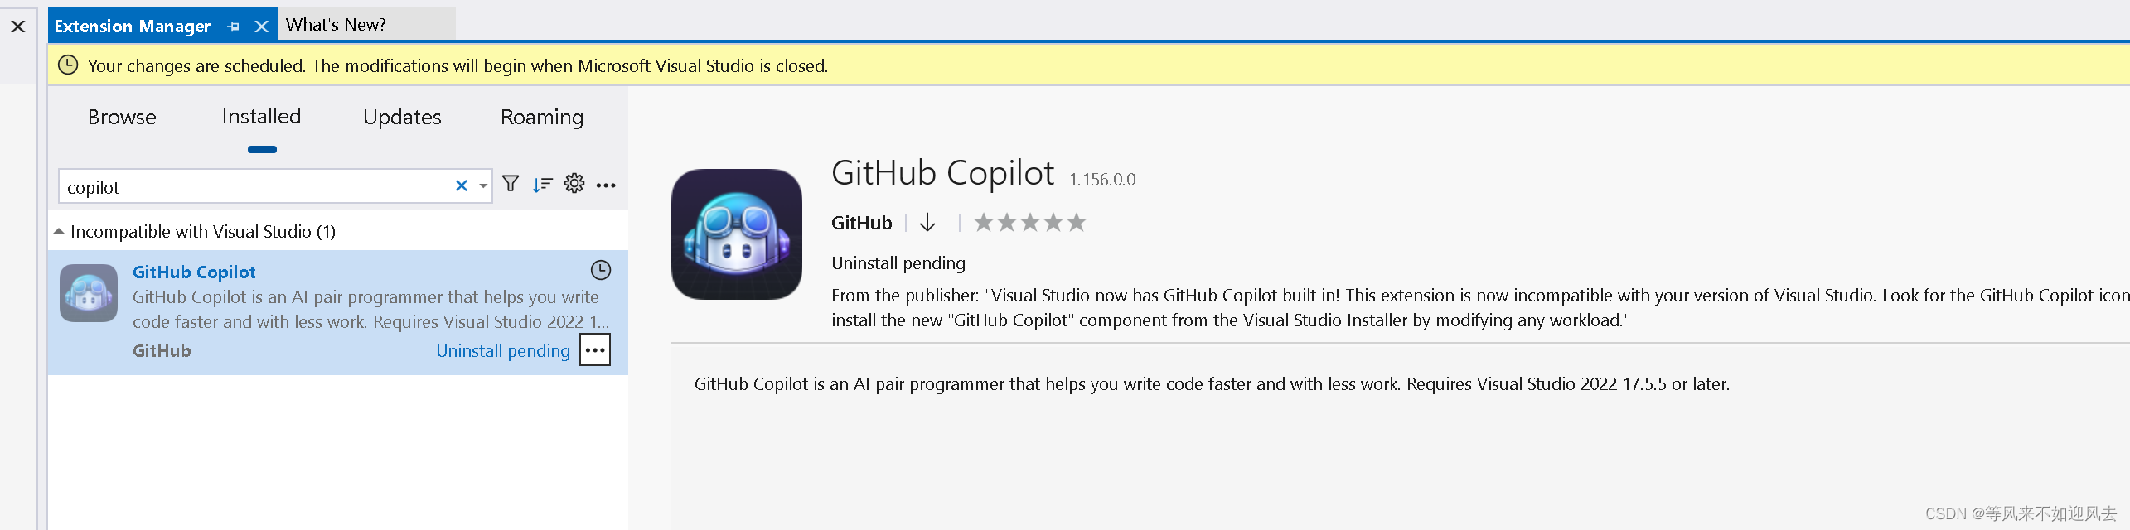Clear the copilot search text
The image size is (2130, 530).
click(x=462, y=186)
